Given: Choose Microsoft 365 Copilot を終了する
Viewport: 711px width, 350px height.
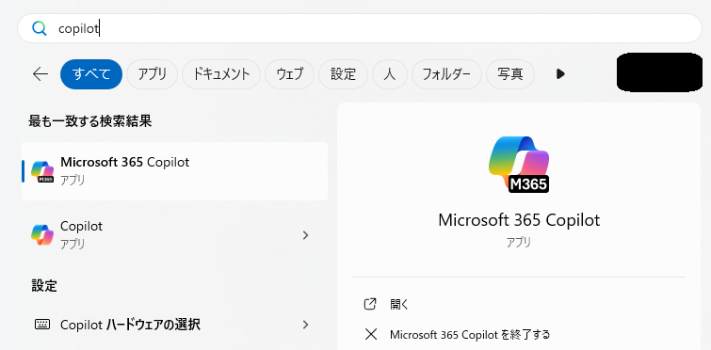Looking at the screenshot, I should [470, 335].
